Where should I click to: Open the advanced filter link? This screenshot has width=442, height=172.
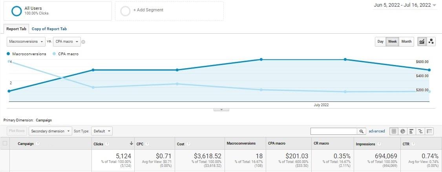coord(376,131)
